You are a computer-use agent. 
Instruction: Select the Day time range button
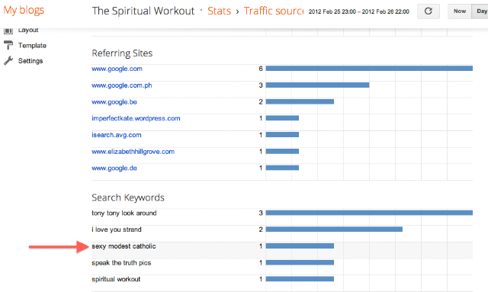point(480,11)
